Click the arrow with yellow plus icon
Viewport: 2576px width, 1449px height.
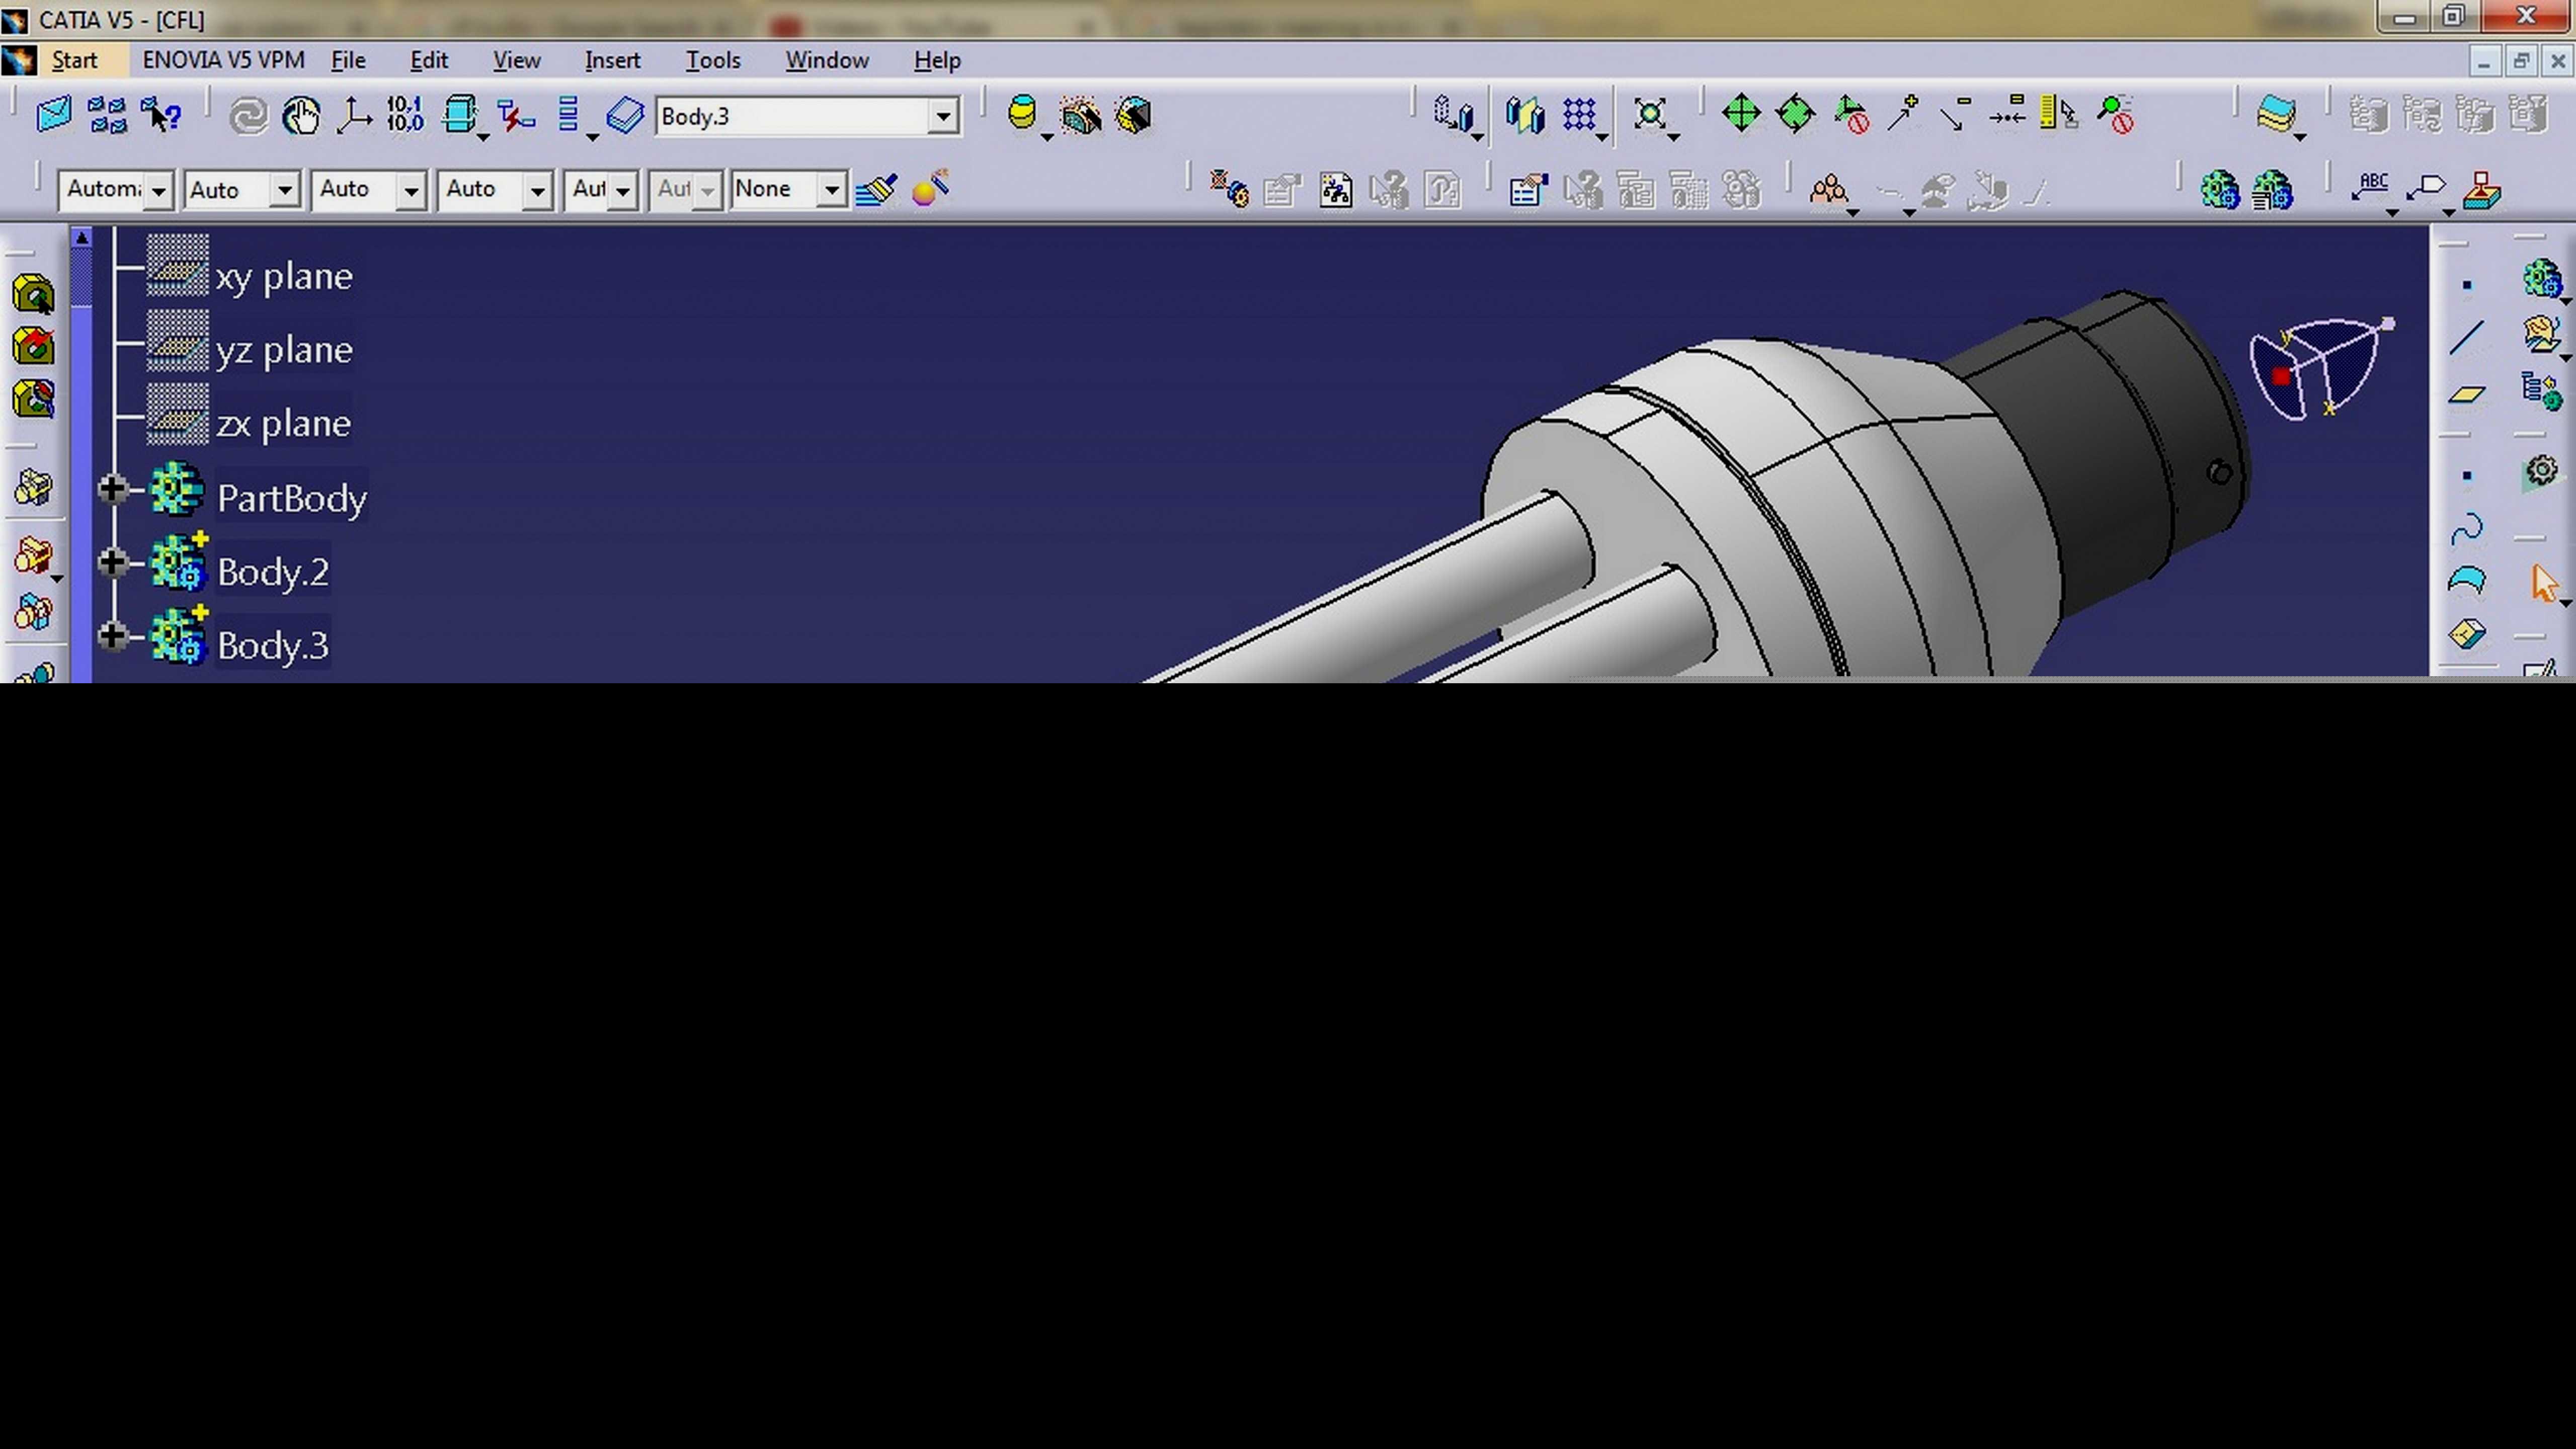pos(1902,113)
